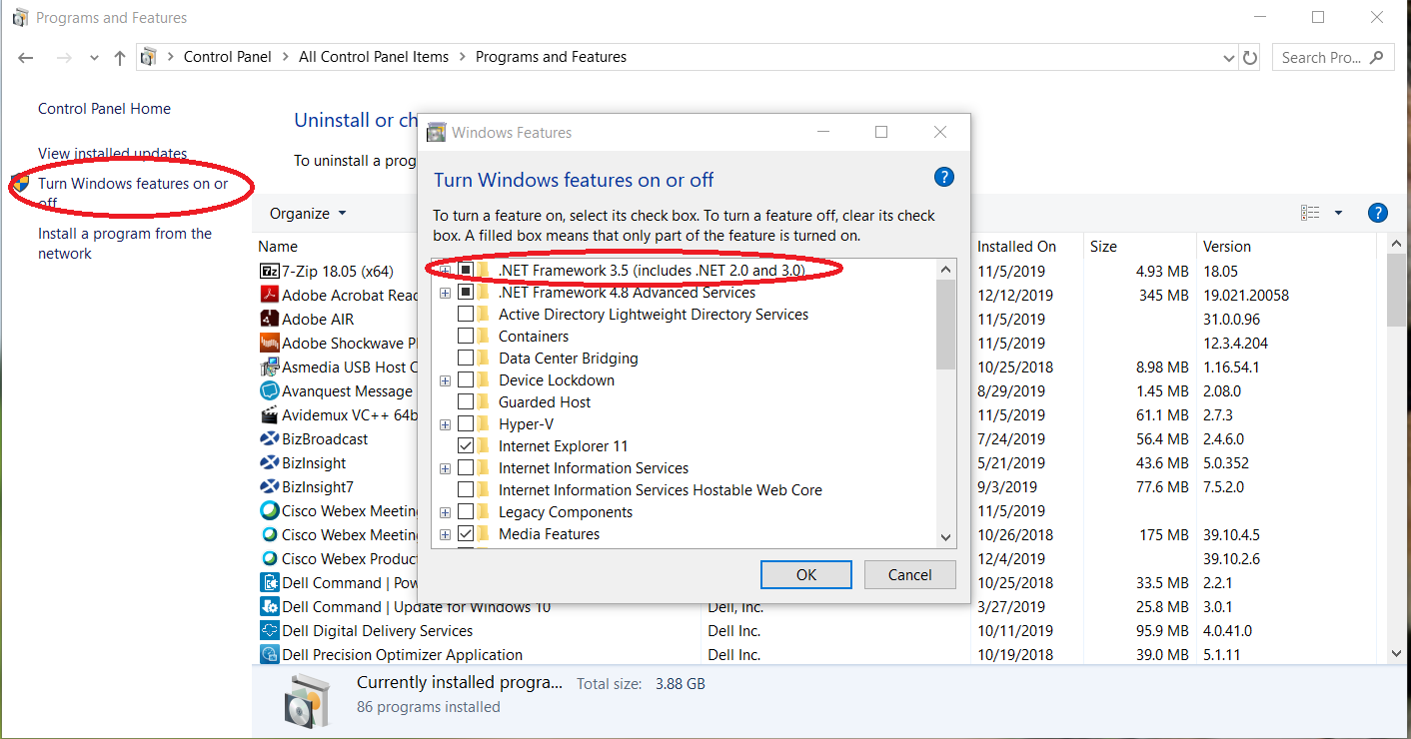This screenshot has height=739, width=1411.
Task: Enable the Containers feature checkbox
Action: 466,337
